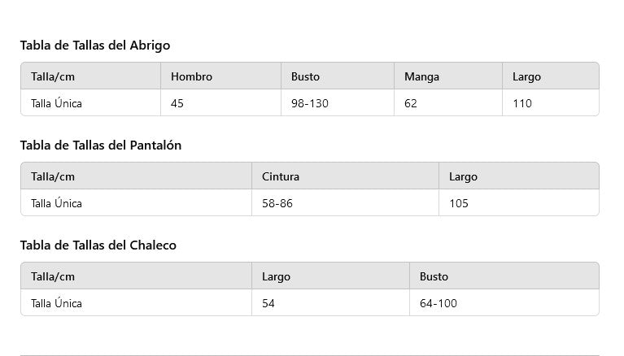The height and width of the screenshot is (356, 624).
Task: Click the Largo header in the Chaleco table
Action: 276,276
